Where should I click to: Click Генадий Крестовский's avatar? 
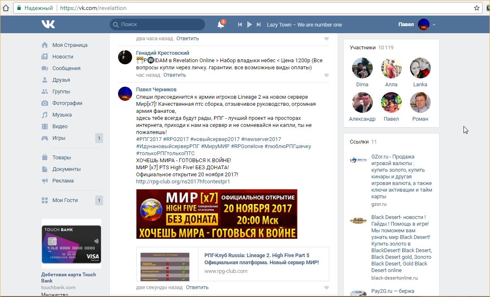pyautogui.click(x=125, y=57)
